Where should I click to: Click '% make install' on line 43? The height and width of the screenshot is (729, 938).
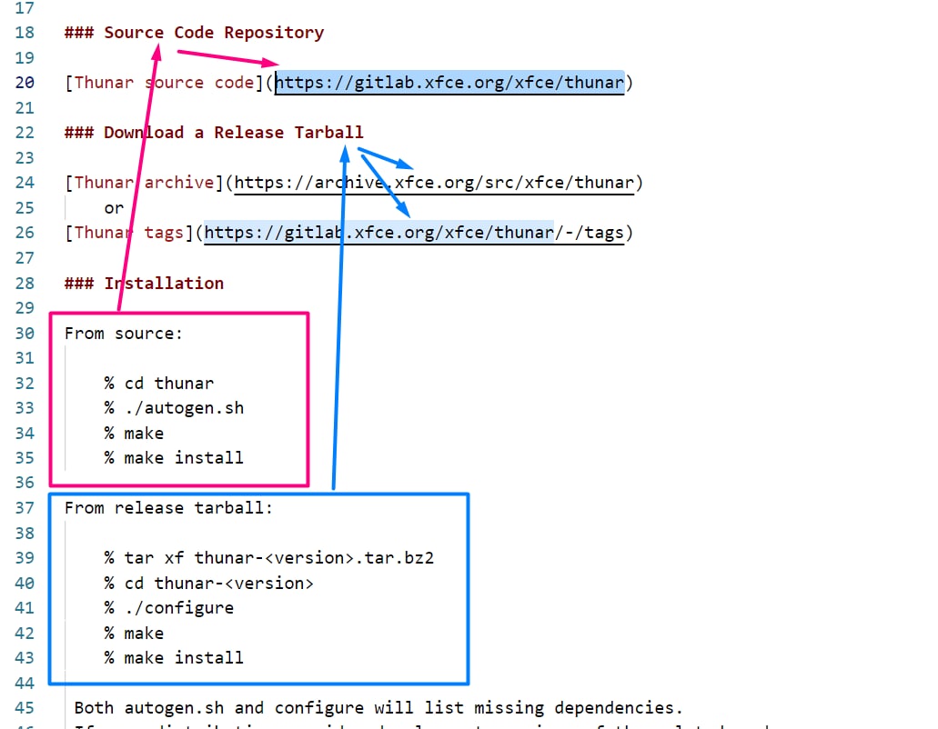[x=174, y=658]
